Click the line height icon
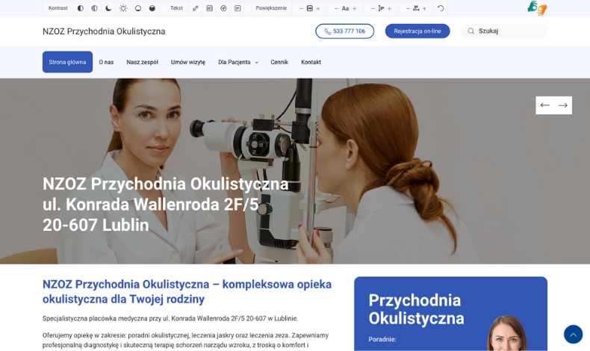The width and height of the screenshot is (590, 351). [381, 8]
